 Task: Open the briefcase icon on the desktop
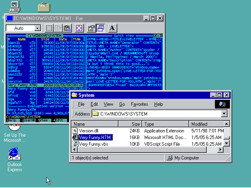tap(44, 7)
